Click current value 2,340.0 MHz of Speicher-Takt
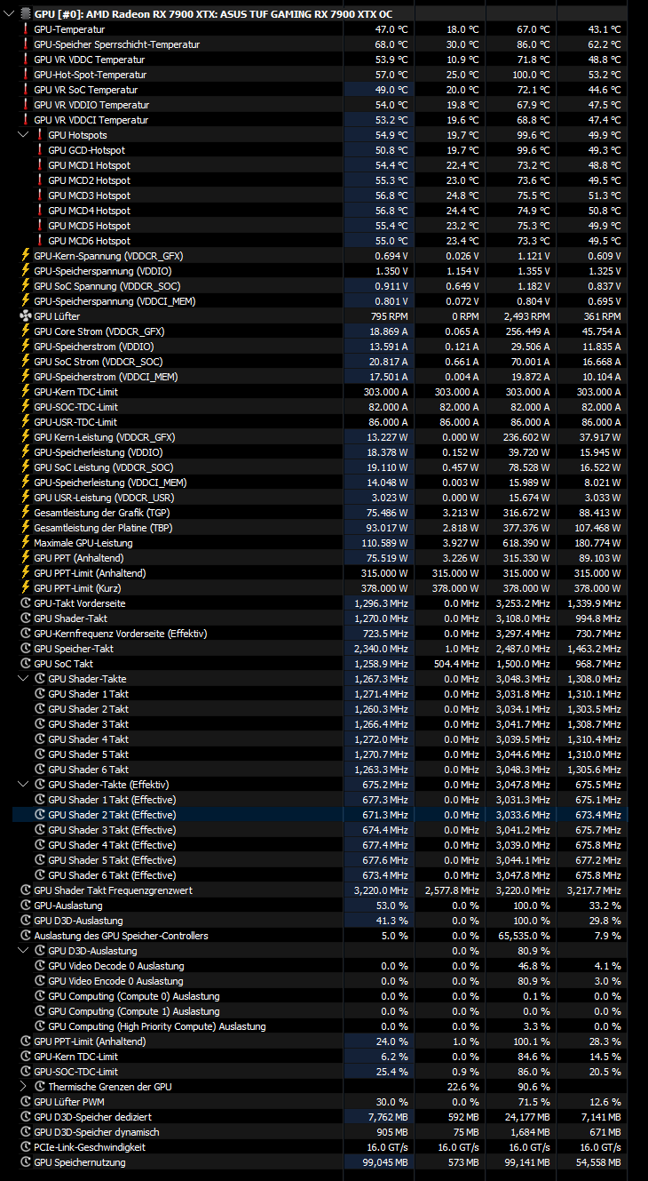 [382, 649]
